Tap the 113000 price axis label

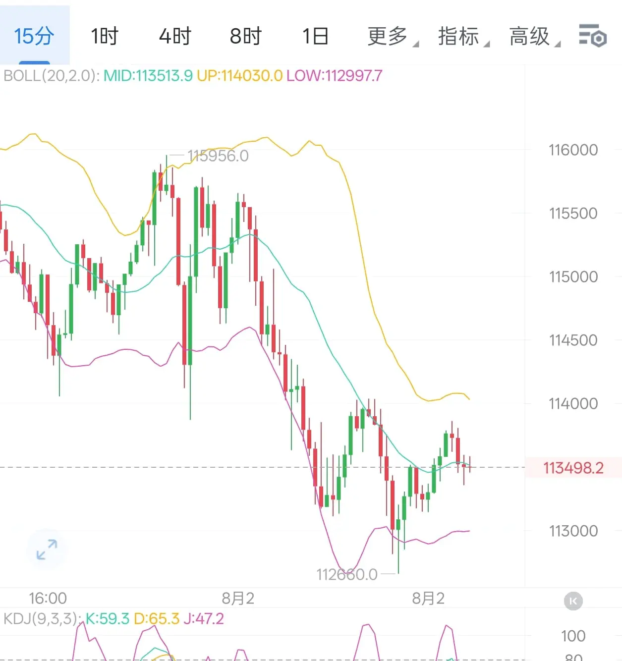tap(573, 531)
